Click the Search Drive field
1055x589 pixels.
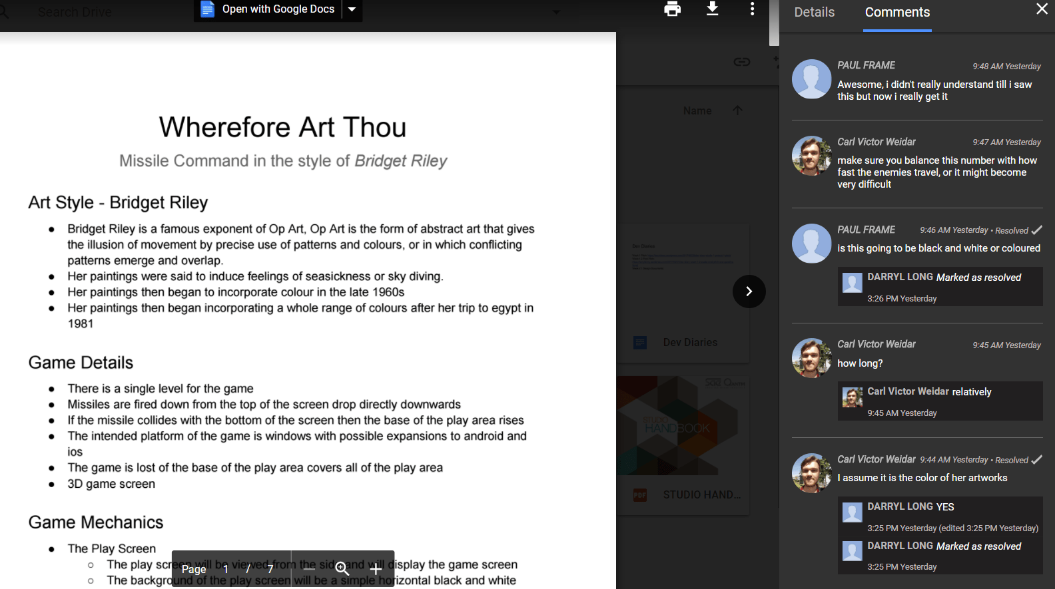coord(75,12)
